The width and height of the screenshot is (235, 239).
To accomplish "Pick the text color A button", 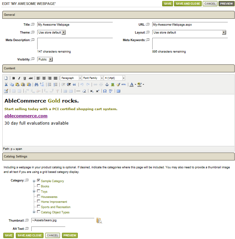I will coord(132,84).
